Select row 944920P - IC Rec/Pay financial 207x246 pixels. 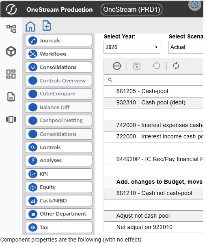[154, 159]
